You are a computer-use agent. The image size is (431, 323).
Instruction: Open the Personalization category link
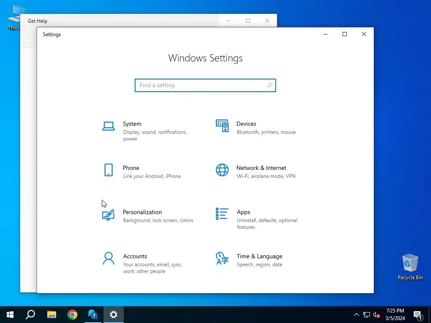click(142, 212)
